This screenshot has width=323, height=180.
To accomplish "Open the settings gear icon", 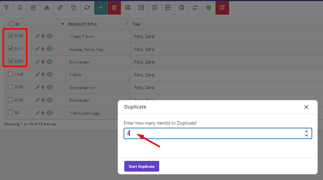I will [208, 8].
